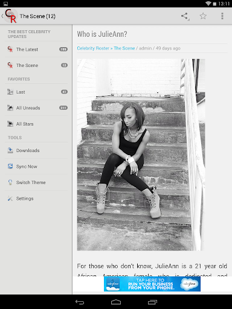Tap the CR app logo to go back
Image resolution: width=232 pixels, height=309 pixels.
[x=10, y=16]
